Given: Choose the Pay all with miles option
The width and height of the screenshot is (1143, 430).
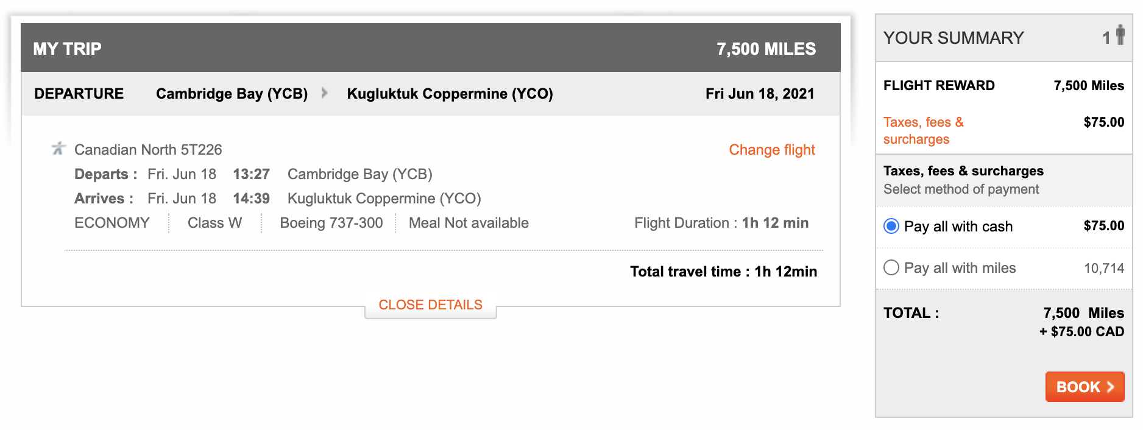Looking at the screenshot, I should coord(891,268).
